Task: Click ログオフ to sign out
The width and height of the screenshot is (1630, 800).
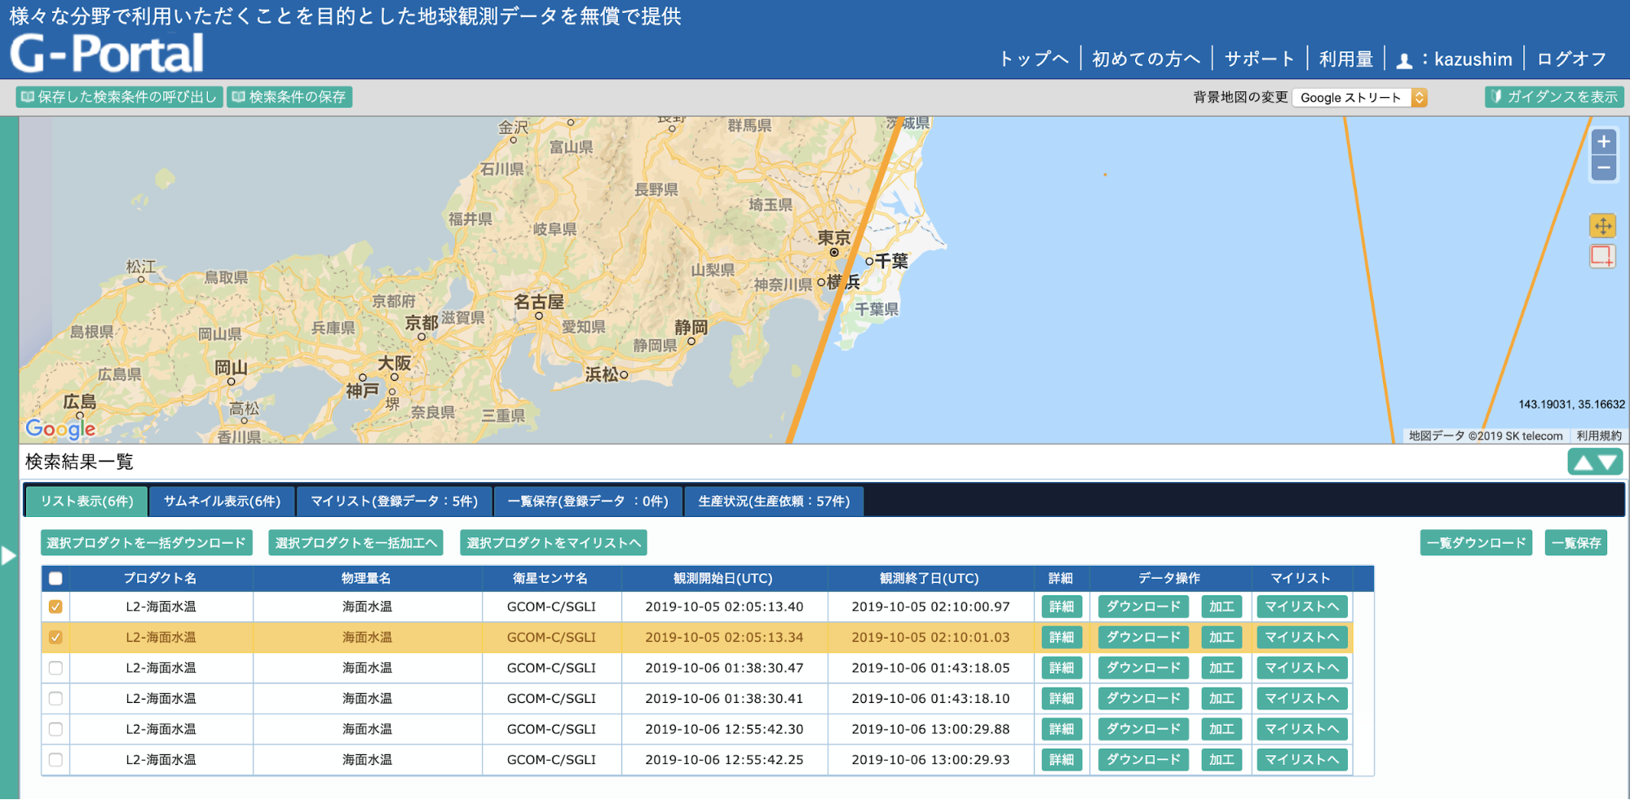Action: tap(1571, 59)
